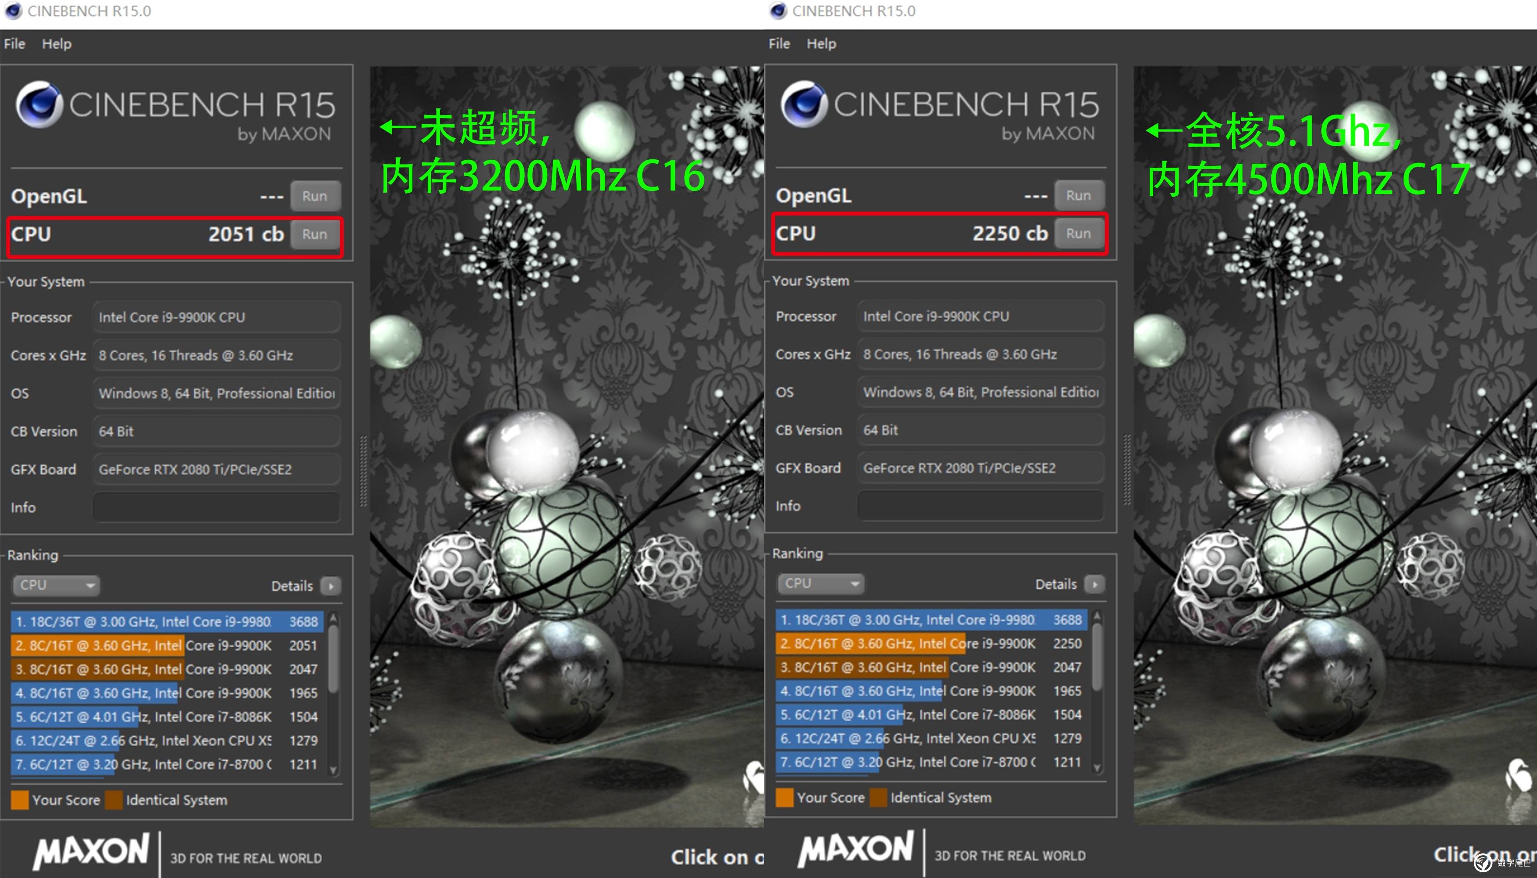Run CPU test in left window showing 2051 cb

coord(315,234)
